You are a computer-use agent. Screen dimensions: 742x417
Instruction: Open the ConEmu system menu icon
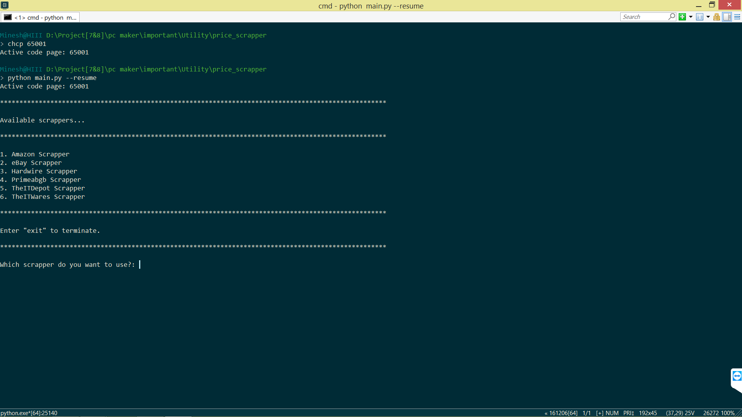[x=5, y=5]
